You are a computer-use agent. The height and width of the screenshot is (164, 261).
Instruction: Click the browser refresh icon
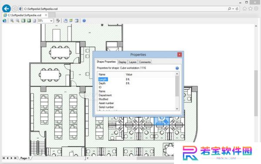tap(237, 9)
